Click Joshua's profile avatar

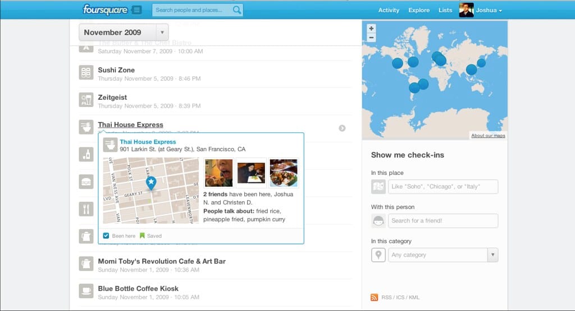point(466,10)
